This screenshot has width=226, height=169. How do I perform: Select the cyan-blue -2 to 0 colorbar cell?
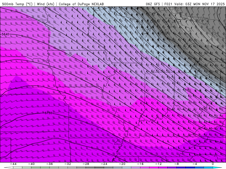pyautogui.click(x=208, y=168)
